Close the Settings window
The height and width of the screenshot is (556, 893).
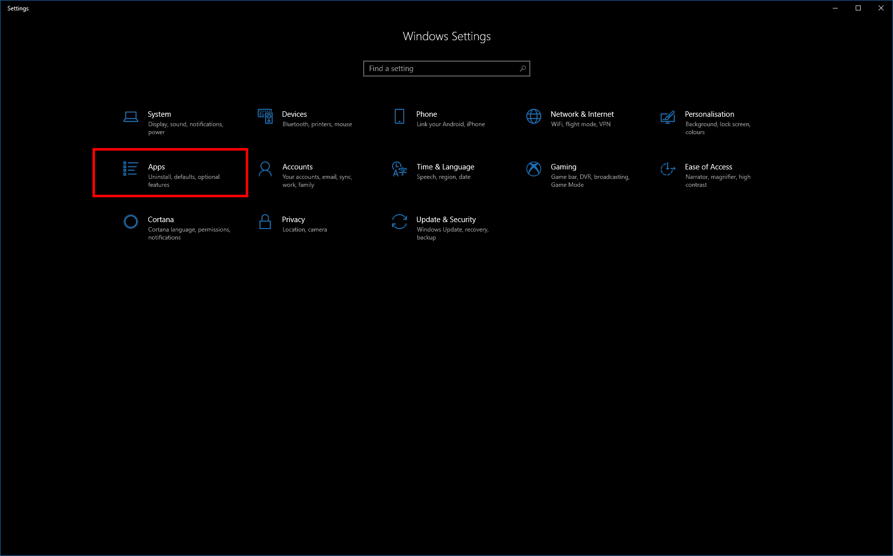point(881,8)
